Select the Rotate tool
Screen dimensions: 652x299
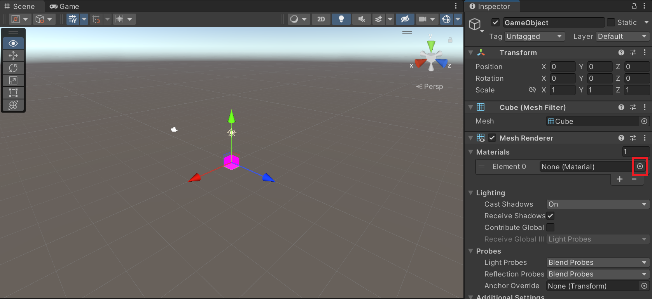click(13, 68)
